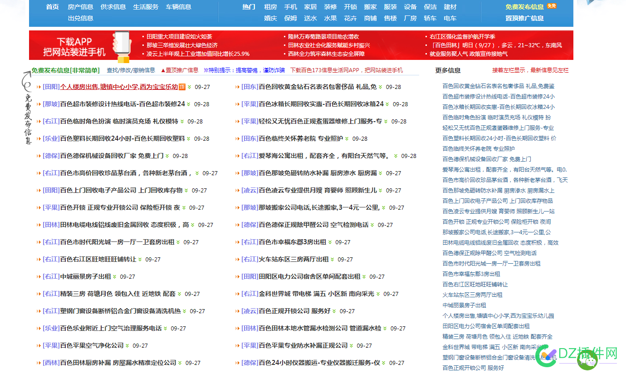Open sidebar link 火车站东区三房两厅出租
626x374 pixels.
472,295
